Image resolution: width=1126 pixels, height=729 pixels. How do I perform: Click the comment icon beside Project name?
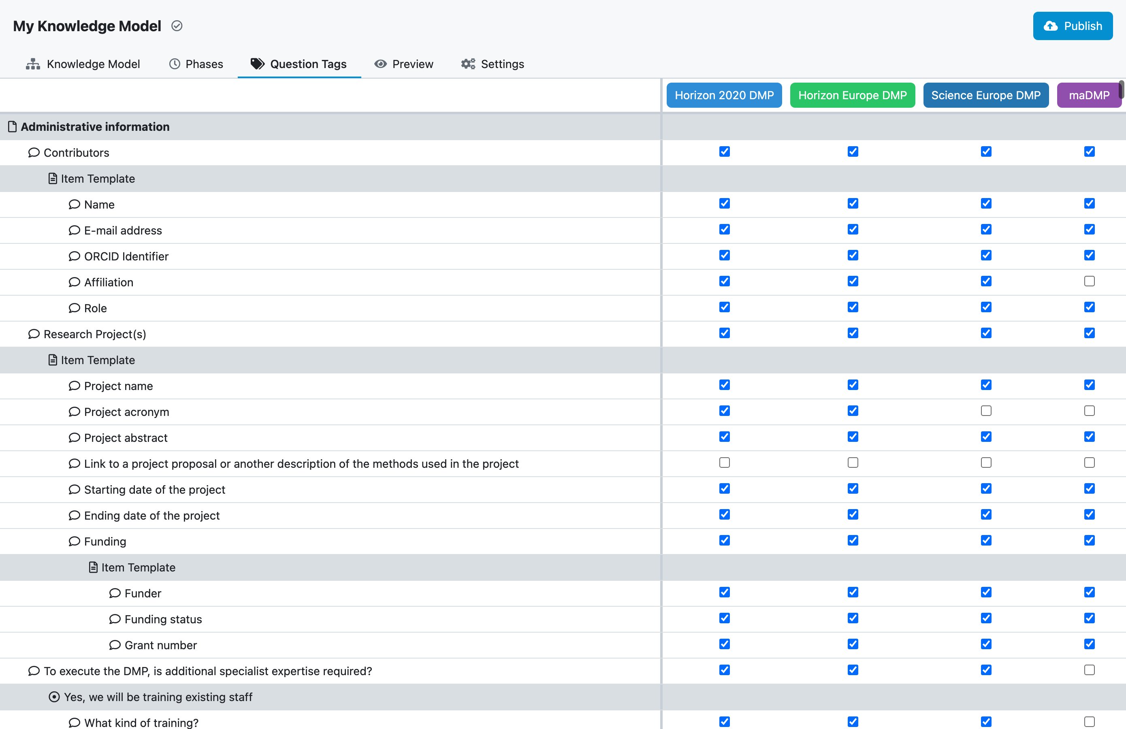74,386
